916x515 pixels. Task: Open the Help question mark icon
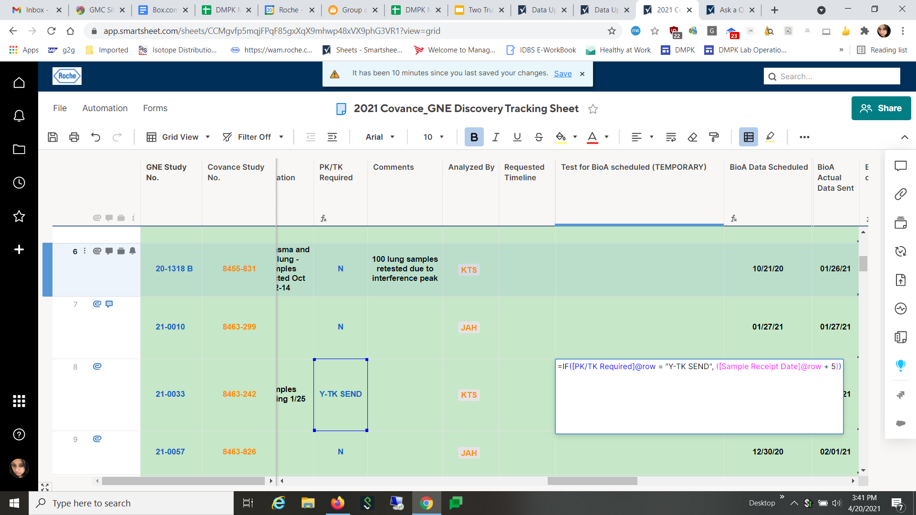(19, 434)
